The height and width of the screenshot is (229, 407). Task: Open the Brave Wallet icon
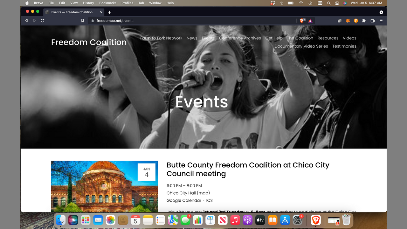coord(373,21)
